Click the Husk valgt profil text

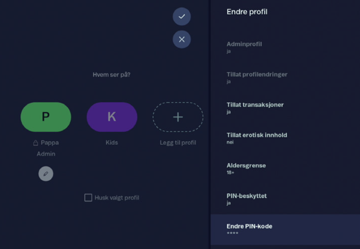click(x=117, y=198)
